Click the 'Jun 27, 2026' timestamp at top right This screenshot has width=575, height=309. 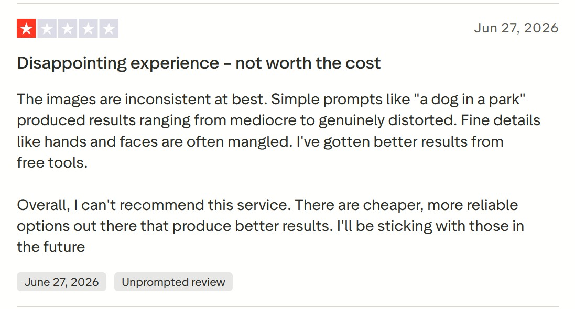(x=516, y=28)
